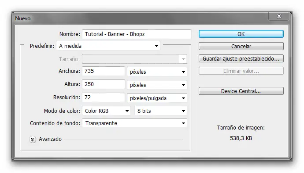Click the Nombre label

tap(70, 34)
